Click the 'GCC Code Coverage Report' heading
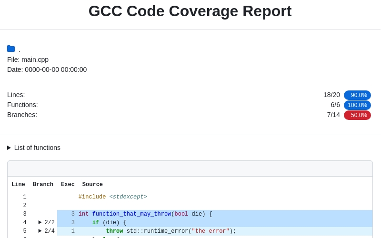The image size is (381, 238). coord(190,11)
